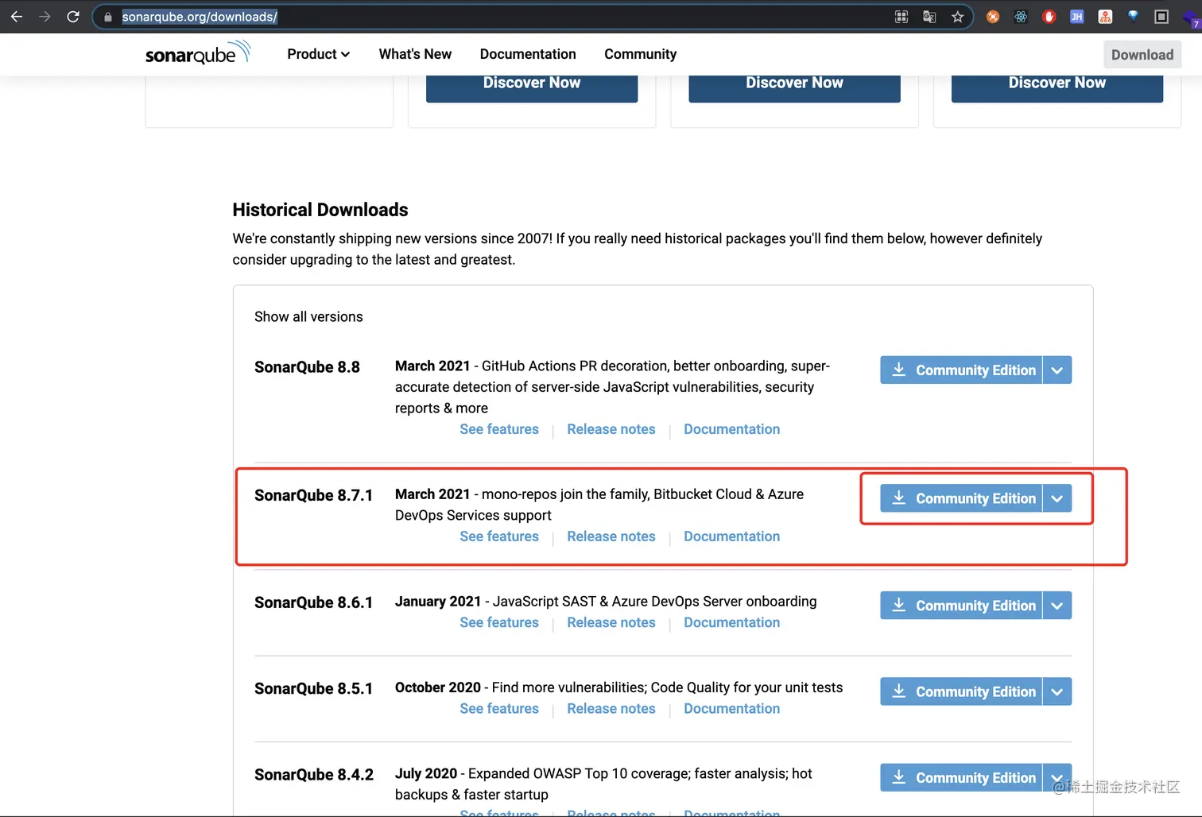This screenshot has height=817, width=1202.
Task: Open See features for SonarQube 8.5.1
Action: (x=499, y=708)
